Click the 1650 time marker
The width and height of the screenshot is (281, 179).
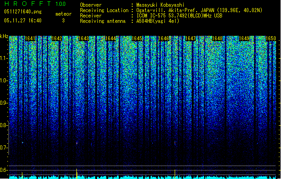pyautogui.click(x=271, y=38)
